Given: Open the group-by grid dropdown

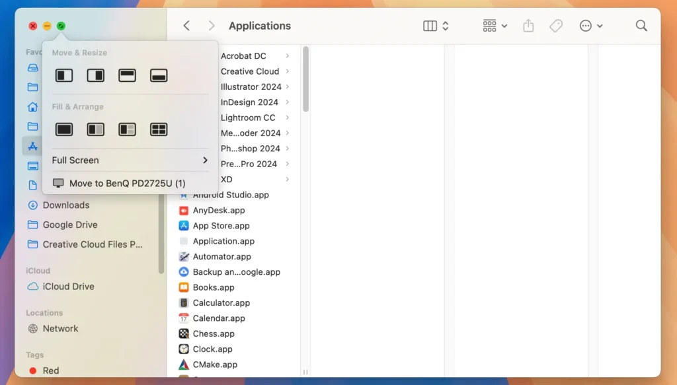Looking at the screenshot, I should pos(495,26).
